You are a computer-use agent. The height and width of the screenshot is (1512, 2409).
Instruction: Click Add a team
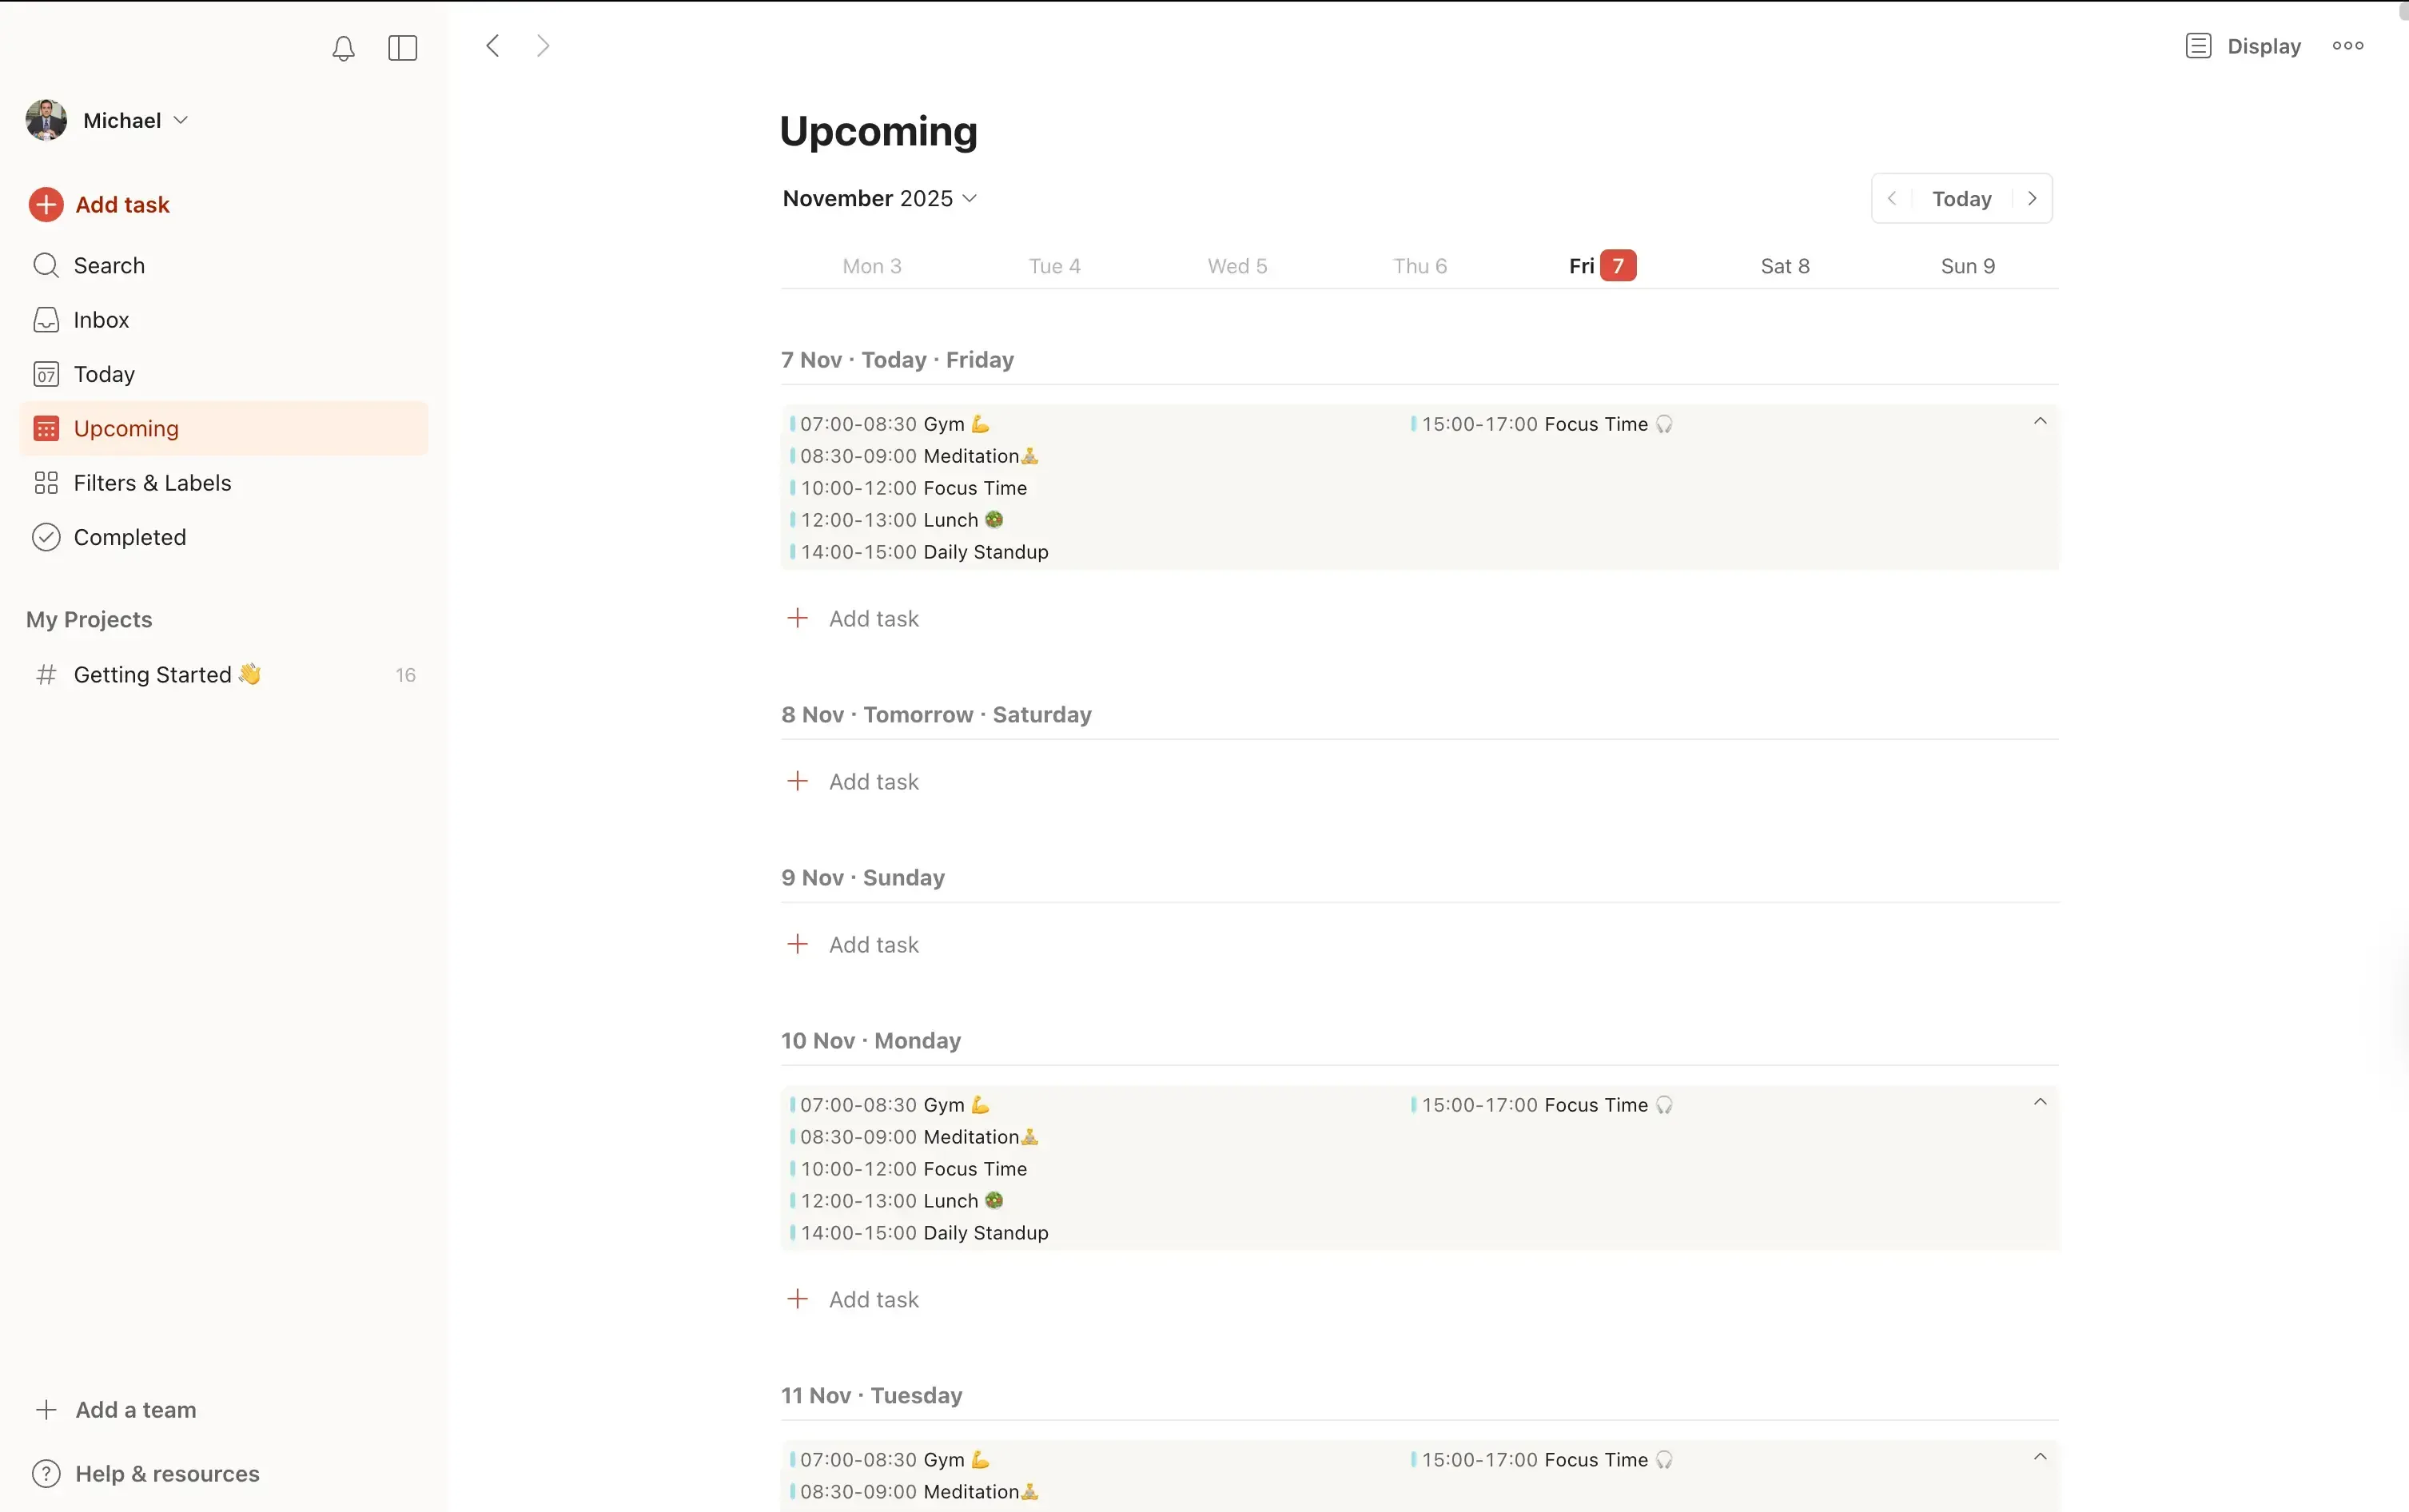pos(135,1409)
